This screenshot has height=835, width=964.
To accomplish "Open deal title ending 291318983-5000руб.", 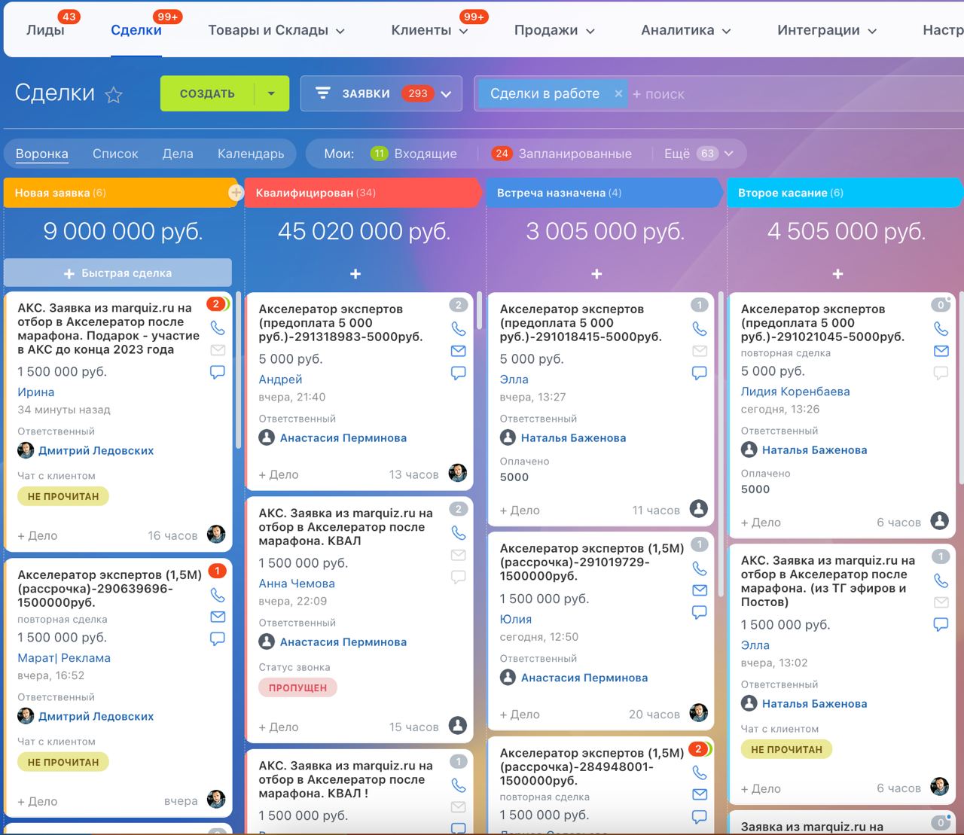I will [340, 323].
